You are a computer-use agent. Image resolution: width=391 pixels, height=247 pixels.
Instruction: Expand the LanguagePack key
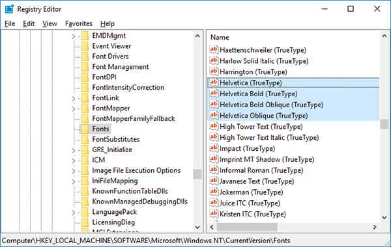[x=73, y=213]
